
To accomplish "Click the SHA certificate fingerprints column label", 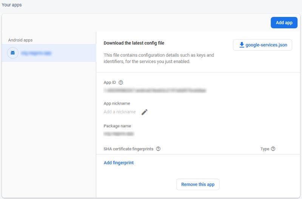I will [128, 149].
